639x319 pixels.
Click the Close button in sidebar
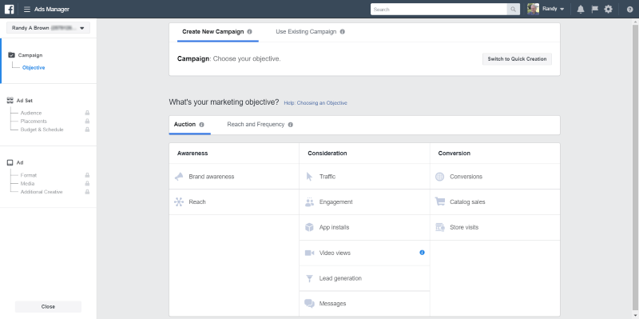48,307
